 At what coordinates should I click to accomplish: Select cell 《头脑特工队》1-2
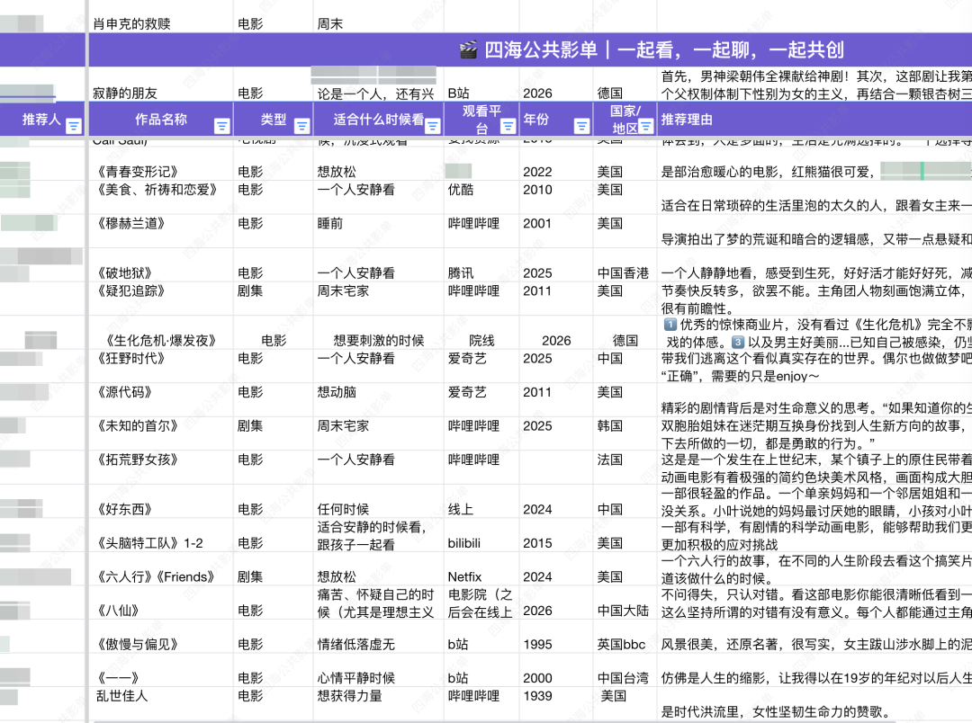(x=160, y=535)
